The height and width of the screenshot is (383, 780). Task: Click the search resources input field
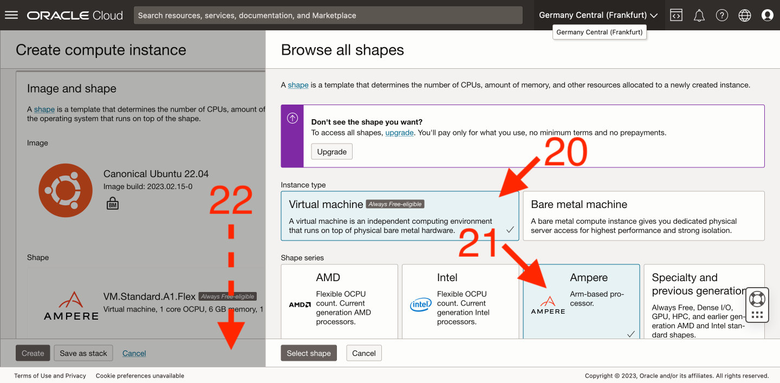(328, 15)
